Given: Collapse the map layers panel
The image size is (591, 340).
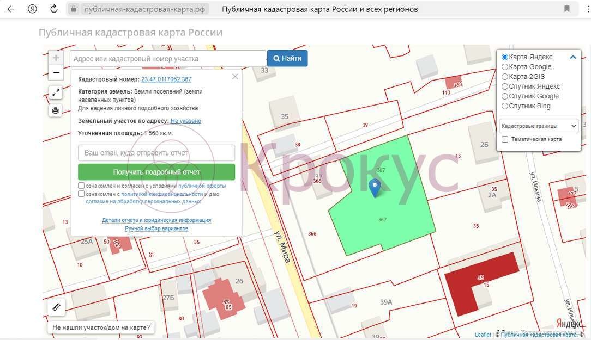Looking at the screenshot, I should (x=573, y=57).
